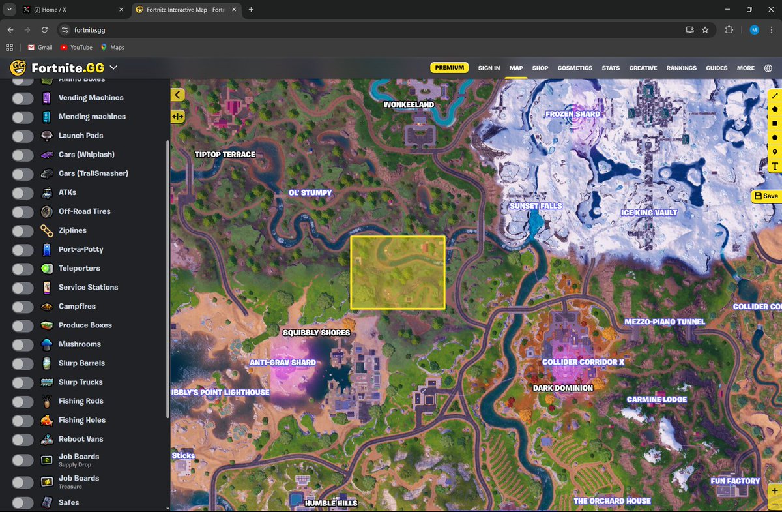Click the Safes icon
Viewport: 782px width, 512px height.
46,502
